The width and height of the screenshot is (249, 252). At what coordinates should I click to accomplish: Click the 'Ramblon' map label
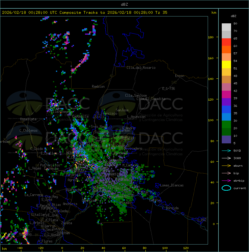pyautogui.click(x=98, y=86)
